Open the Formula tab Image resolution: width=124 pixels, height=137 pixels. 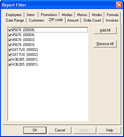pyautogui.click(x=112, y=15)
